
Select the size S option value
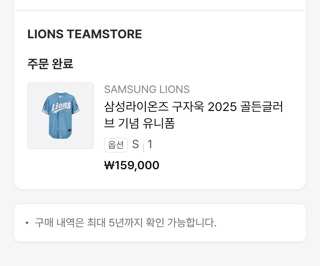click(x=135, y=144)
